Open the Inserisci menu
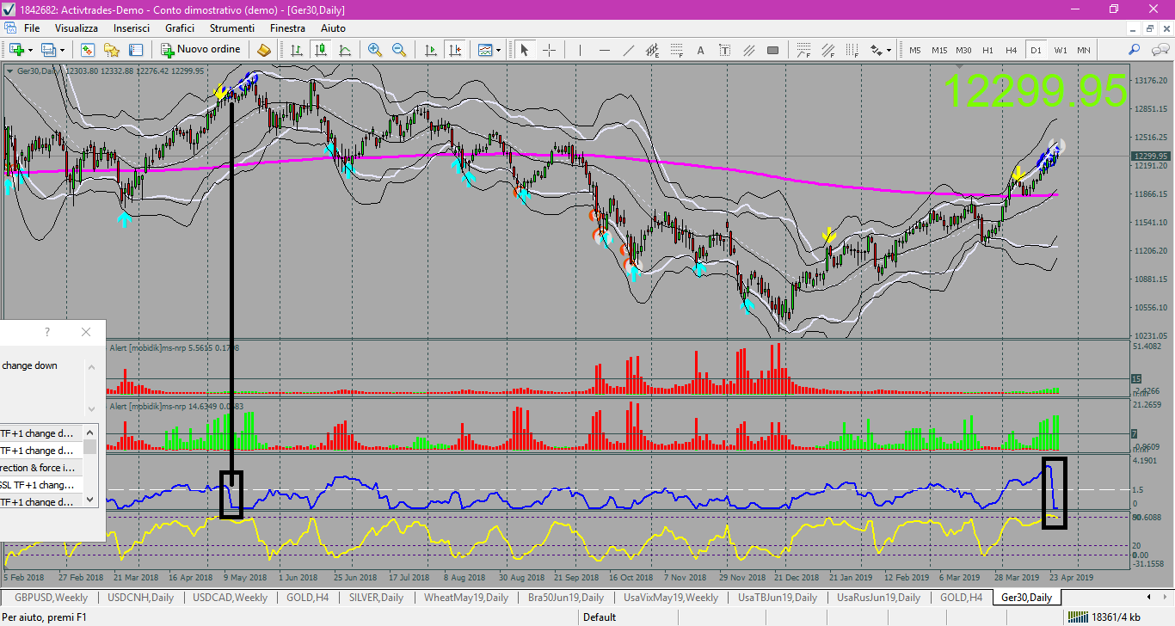This screenshot has height=626, width=1175. click(132, 28)
